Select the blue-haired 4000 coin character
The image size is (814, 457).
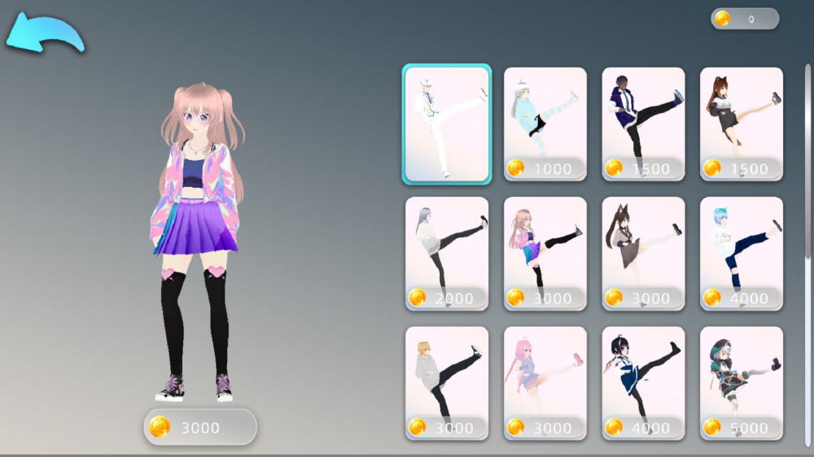(741, 253)
